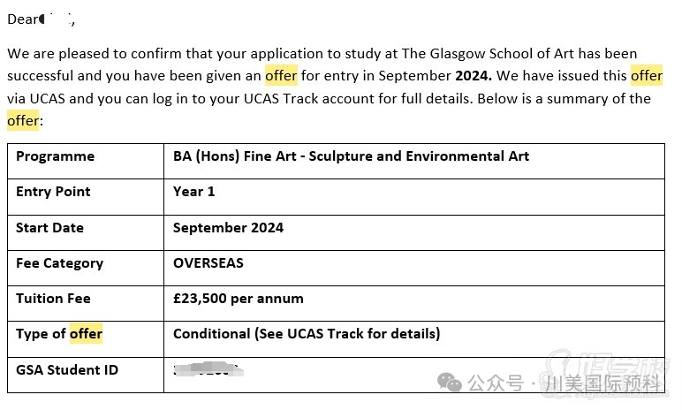The height and width of the screenshot is (410, 682).
Task: Click the "Fee Category" row label
Action: point(59,263)
